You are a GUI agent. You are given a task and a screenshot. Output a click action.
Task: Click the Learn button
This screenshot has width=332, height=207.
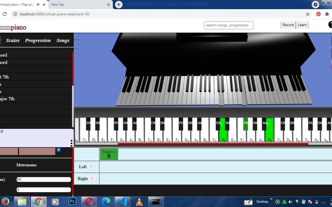coord(302,25)
